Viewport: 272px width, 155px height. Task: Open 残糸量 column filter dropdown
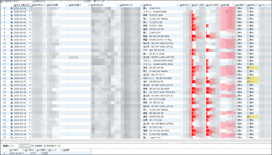233,5
